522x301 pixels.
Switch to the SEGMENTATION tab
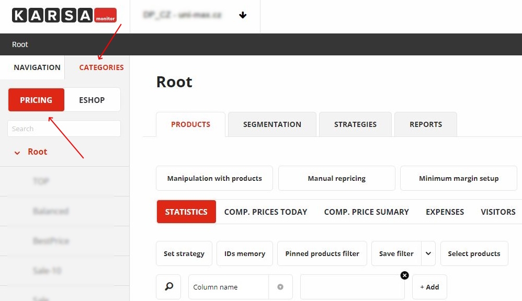pyautogui.click(x=272, y=124)
